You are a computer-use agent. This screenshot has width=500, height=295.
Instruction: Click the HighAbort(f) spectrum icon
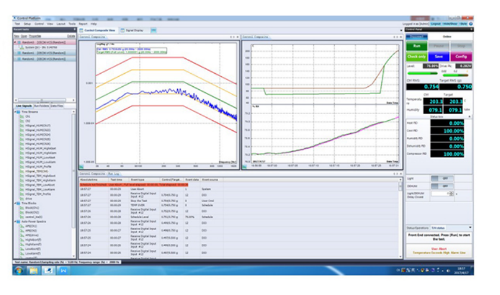[x=22, y=240]
